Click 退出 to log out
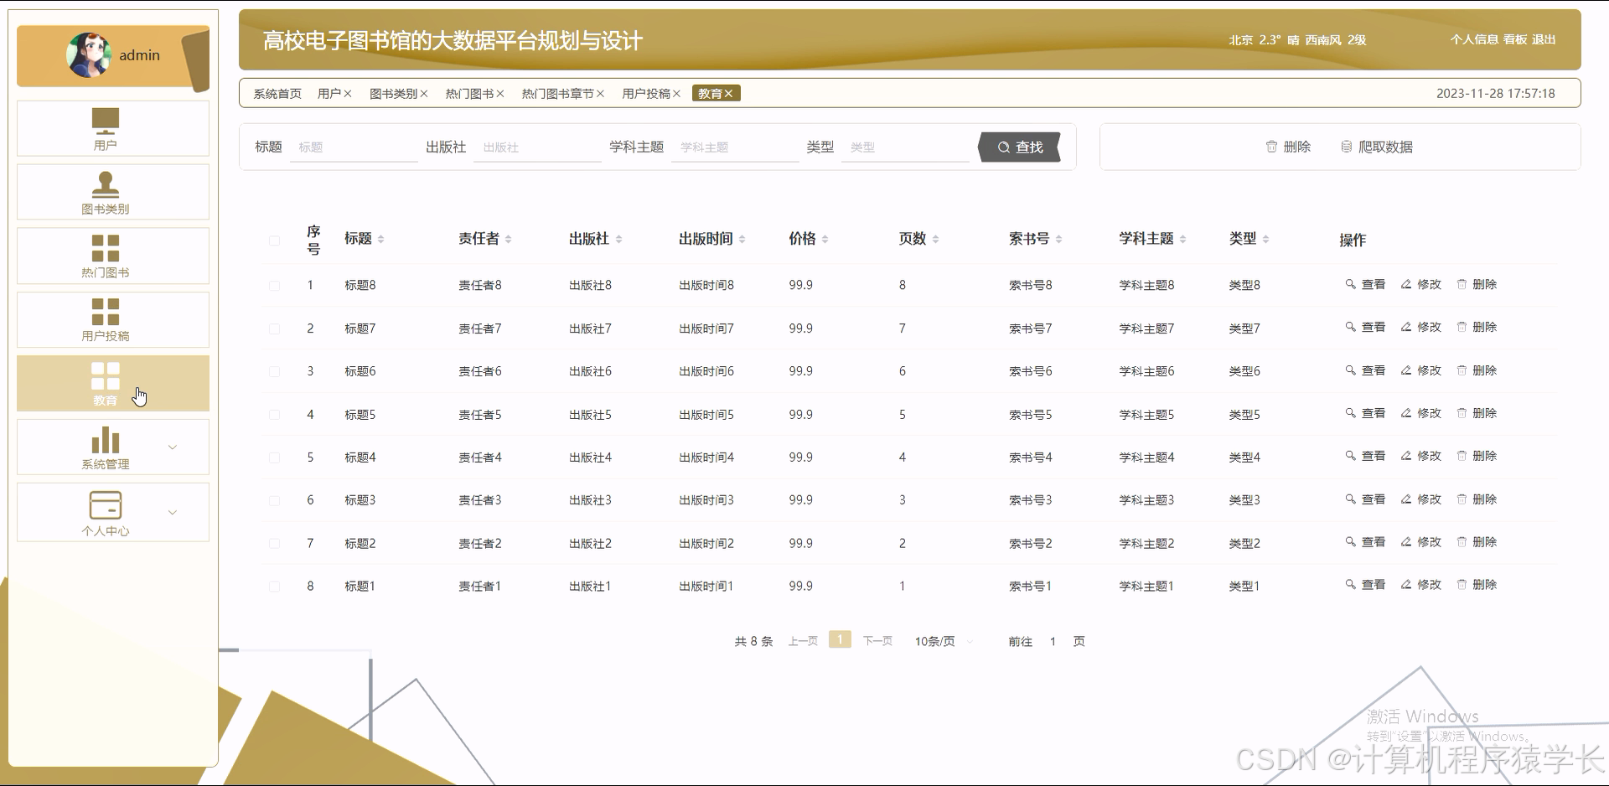The height and width of the screenshot is (786, 1609). click(x=1544, y=39)
